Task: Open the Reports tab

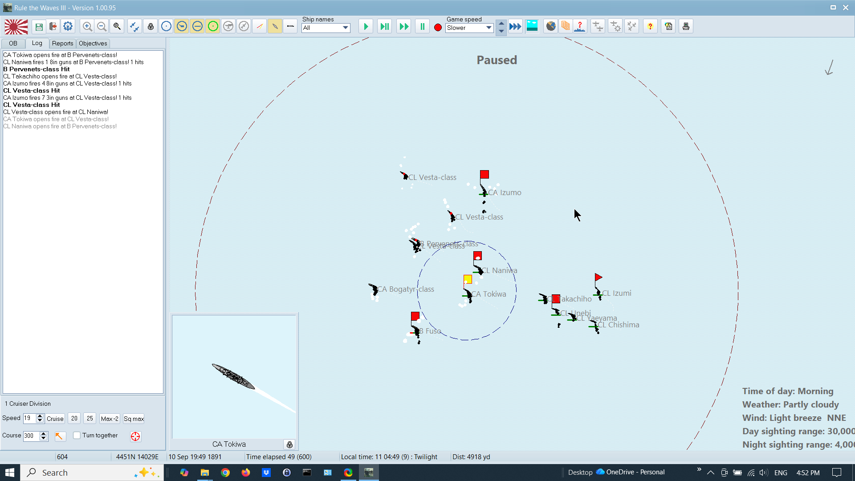Action: click(62, 43)
